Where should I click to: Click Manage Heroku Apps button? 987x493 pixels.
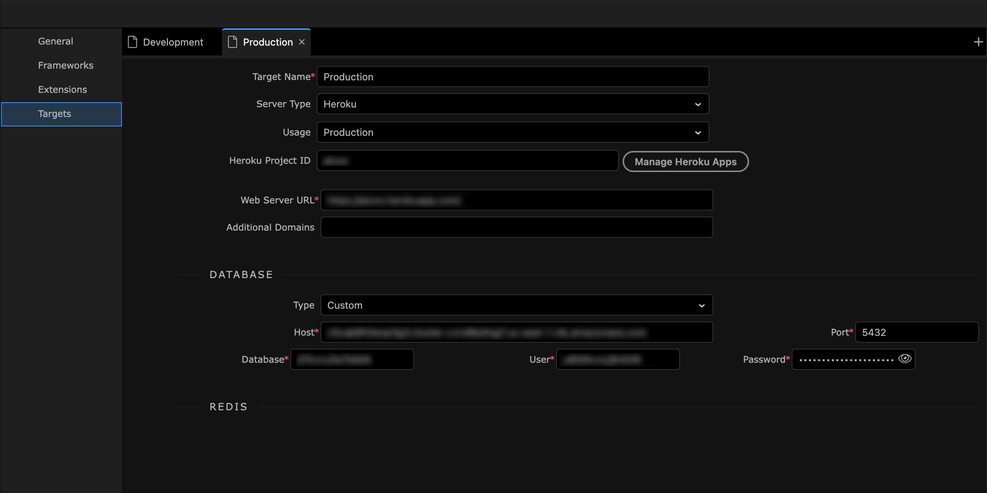(685, 162)
